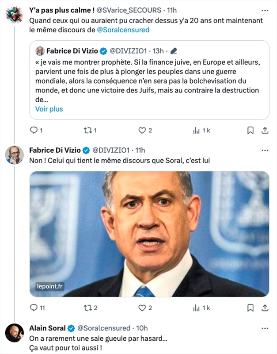Open more options on the first tweet
Viewport: 277px width, 354px height.
265,10
